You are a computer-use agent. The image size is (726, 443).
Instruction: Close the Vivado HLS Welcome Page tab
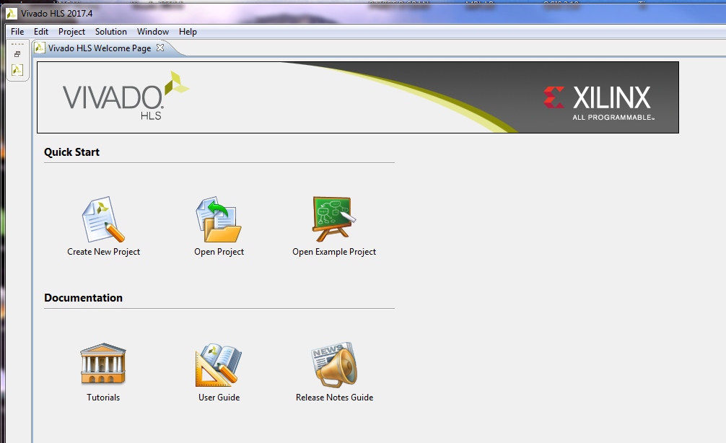coord(160,48)
